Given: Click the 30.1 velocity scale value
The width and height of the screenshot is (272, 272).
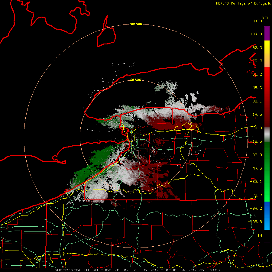Looking at the screenshot, I should point(257,101).
